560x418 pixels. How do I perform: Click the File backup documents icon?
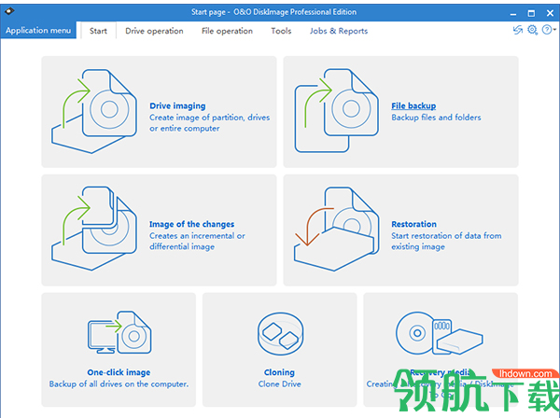[336, 111]
